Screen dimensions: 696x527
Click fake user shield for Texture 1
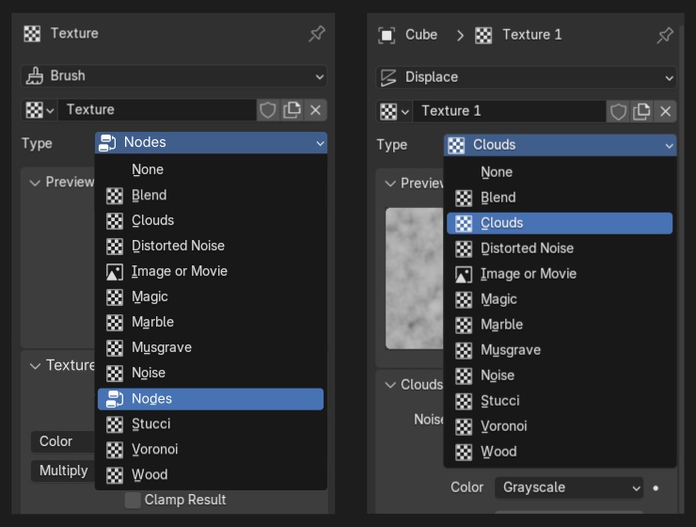click(x=618, y=111)
